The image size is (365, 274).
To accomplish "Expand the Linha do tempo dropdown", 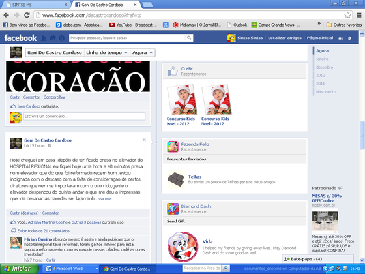I will pyautogui.click(x=107, y=53).
